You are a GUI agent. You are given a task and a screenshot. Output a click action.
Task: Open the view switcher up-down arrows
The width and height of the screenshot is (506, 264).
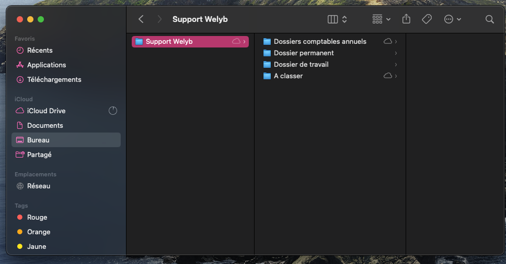pyautogui.click(x=344, y=19)
